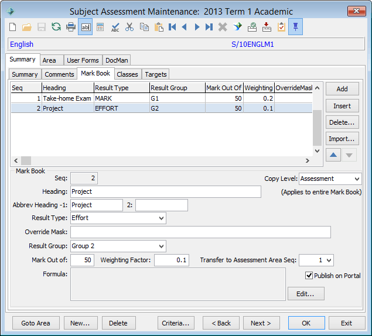The width and height of the screenshot is (372, 336).
Task: Go to last record icon
Action: coord(209,27)
